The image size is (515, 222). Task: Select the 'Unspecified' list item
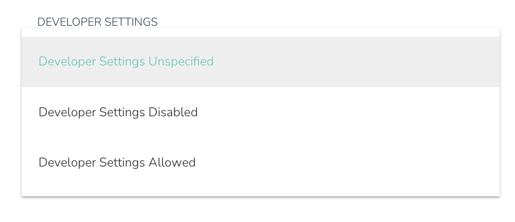tap(260, 62)
